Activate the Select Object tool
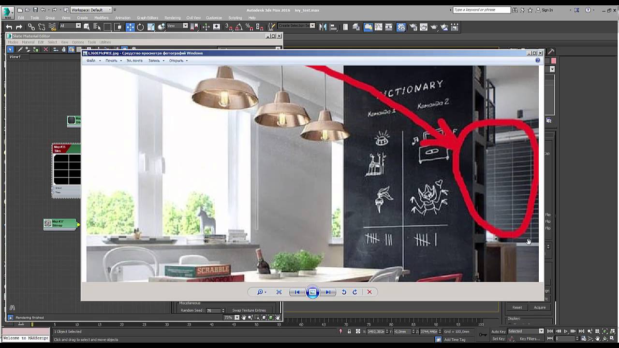Viewport: 619px width, 348px height. point(86,27)
